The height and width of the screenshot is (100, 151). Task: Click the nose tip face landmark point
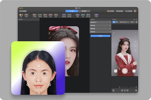tap(39, 81)
